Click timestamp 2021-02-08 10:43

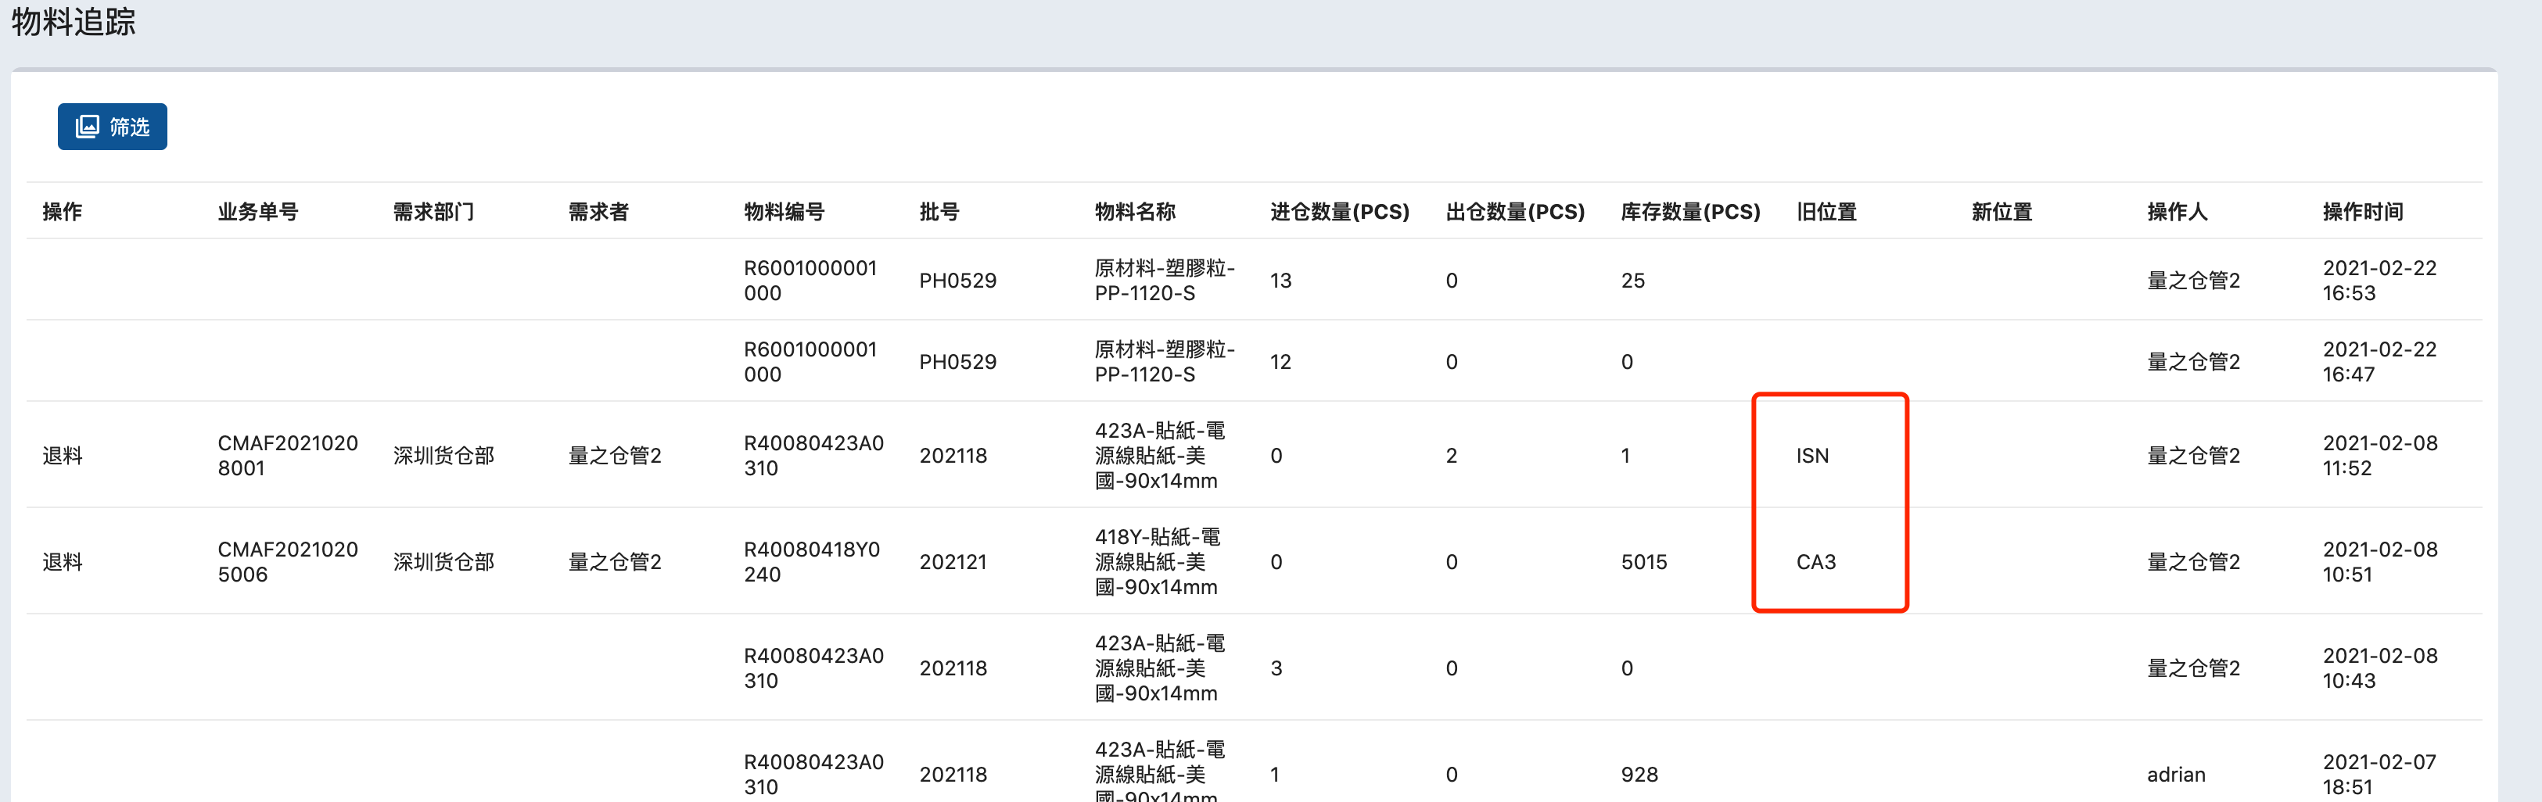[2379, 668]
